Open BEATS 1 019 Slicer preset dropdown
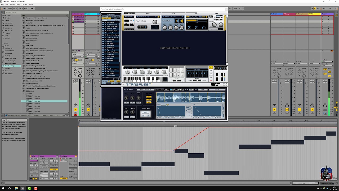The height and width of the screenshot is (191, 339). coord(145,90)
